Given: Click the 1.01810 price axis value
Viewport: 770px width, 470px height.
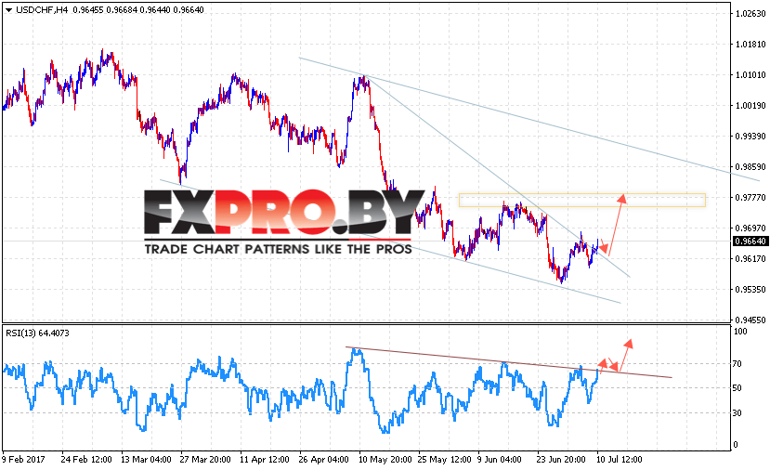Looking at the screenshot, I should click(x=750, y=45).
